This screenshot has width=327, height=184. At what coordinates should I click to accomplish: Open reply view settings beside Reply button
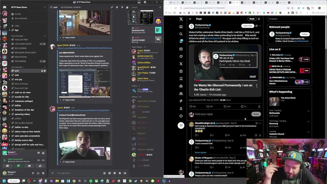(x=259, y=19)
